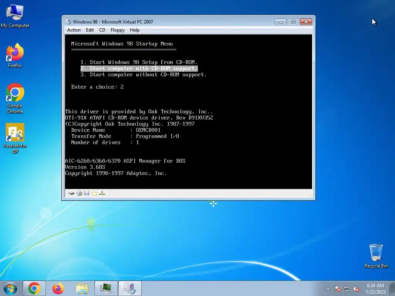This screenshot has width=395, height=296.
Task: Click 'Microsoft Windows 98 Startup Menu' heading
Action: 122,44
